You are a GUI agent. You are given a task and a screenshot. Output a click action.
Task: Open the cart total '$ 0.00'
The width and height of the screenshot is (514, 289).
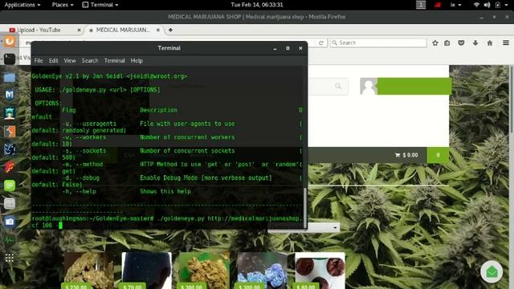click(406, 155)
